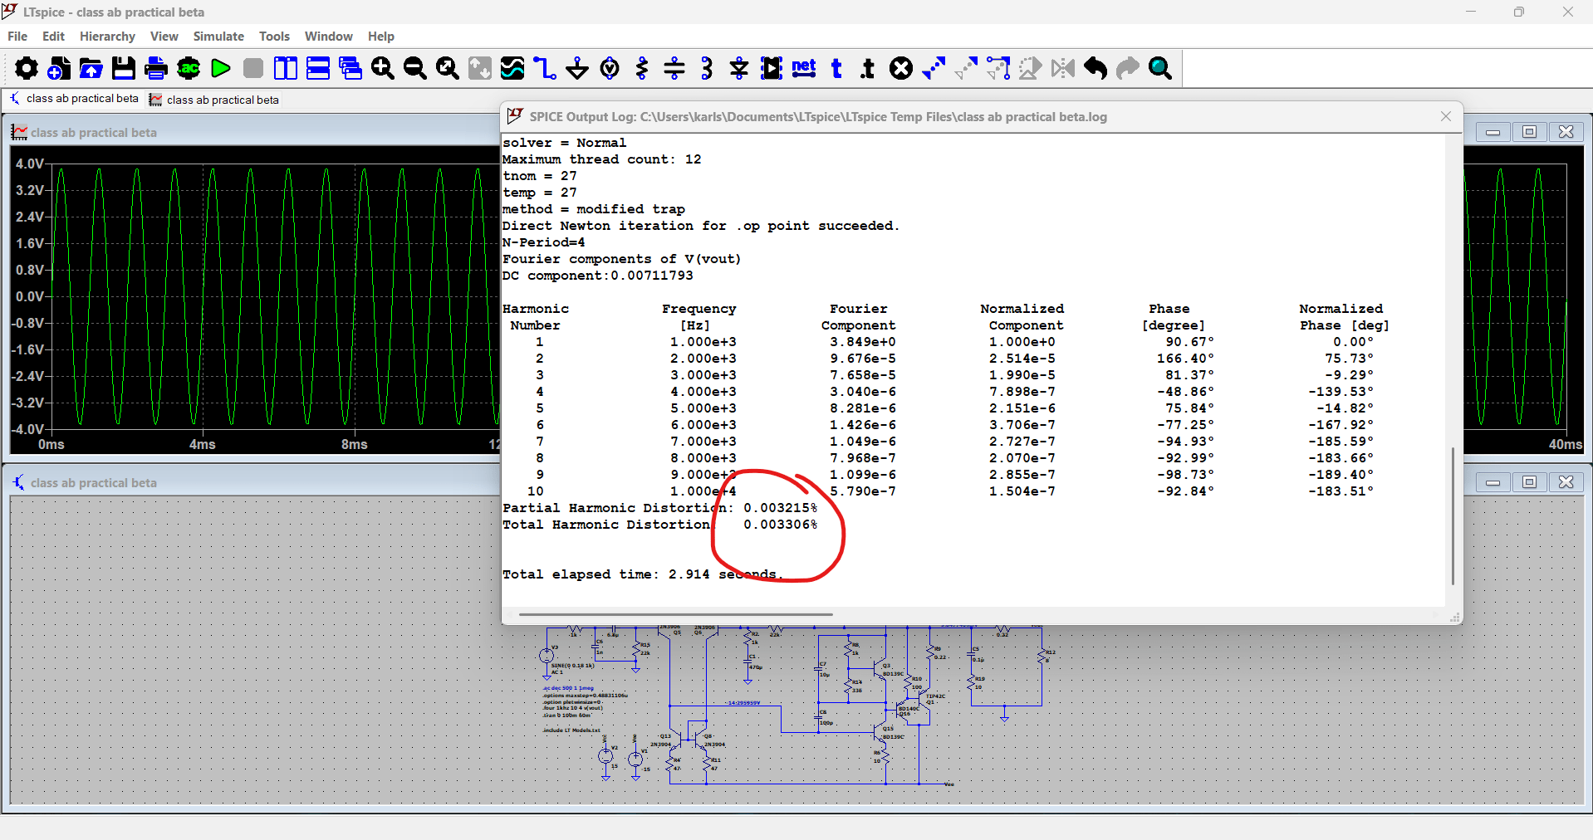Open the File menu
Image resolution: width=1593 pixels, height=840 pixels.
click(x=17, y=37)
